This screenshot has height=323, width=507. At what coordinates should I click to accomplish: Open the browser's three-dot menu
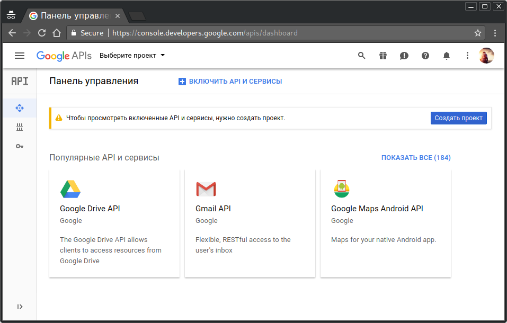pos(495,32)
